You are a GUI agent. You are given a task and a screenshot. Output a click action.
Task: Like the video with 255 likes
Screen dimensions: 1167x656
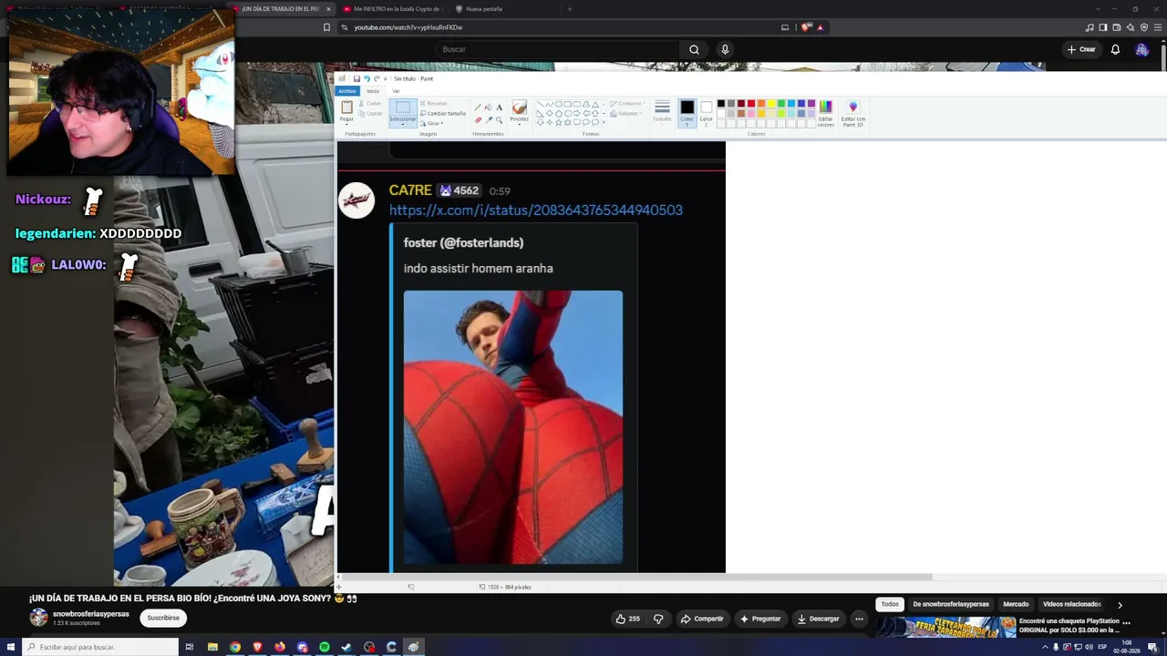click(628, 619)
